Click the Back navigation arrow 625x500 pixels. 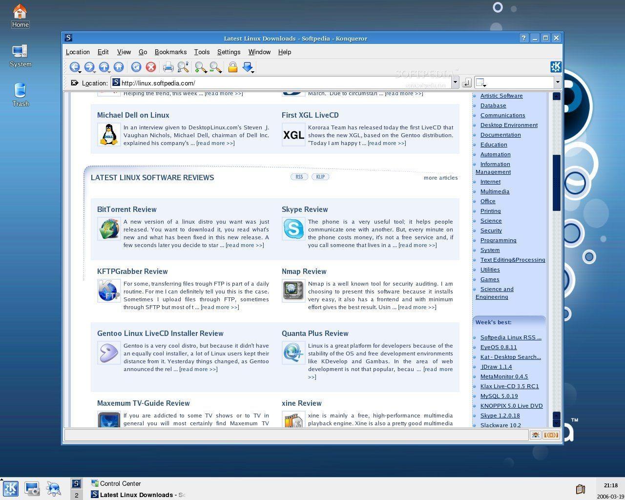pos(74,67)
